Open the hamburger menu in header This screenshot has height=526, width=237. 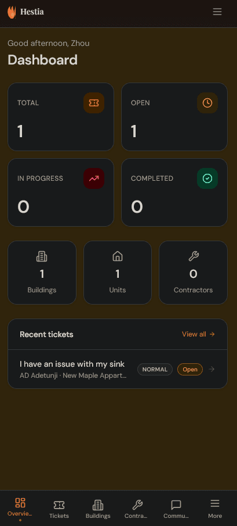pyautogui.click(x=217, y=12)
